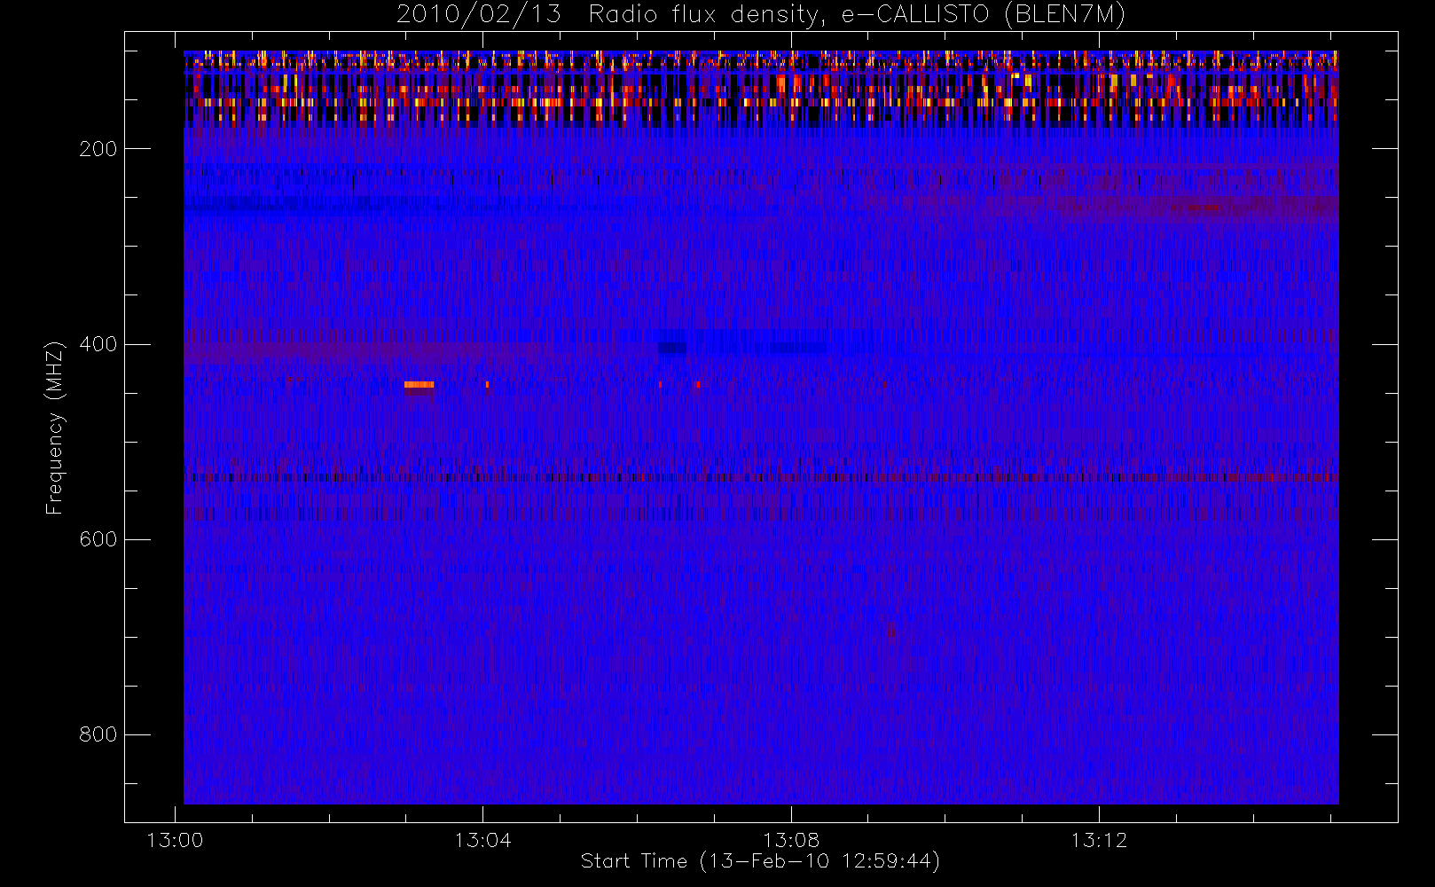Click the plot title 'Radio flux density, e-CALLISTO (BLEN7M)'
Screen dimensions: 1435x887
click(x=857, y=14)
